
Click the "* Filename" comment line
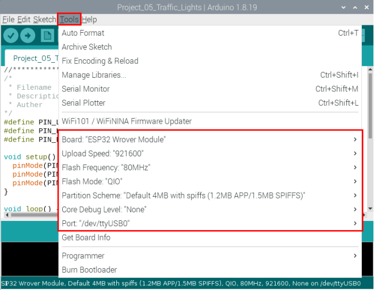tap(30, 87)
